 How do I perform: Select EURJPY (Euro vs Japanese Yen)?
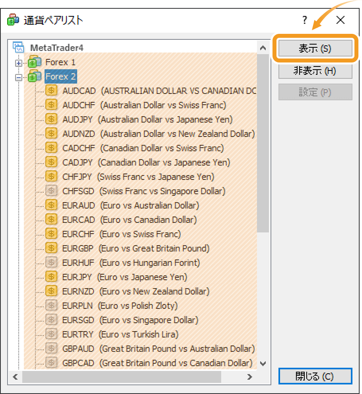click(125, 277)
